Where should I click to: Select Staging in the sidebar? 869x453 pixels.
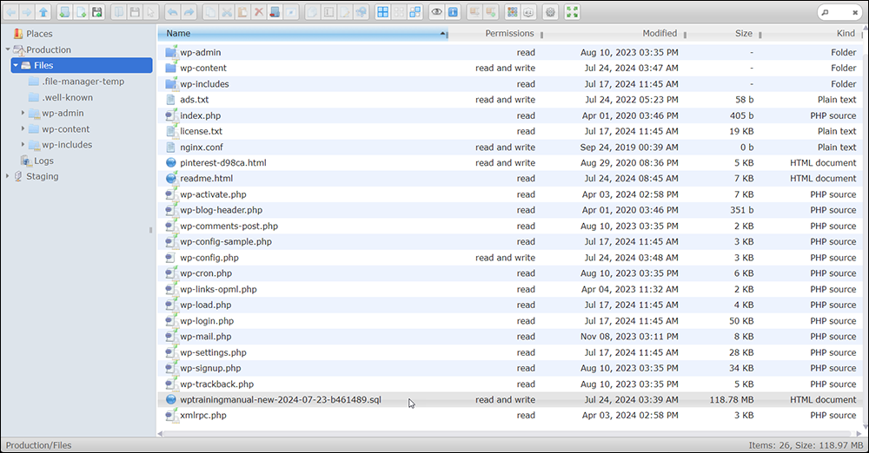click(42, 177)
